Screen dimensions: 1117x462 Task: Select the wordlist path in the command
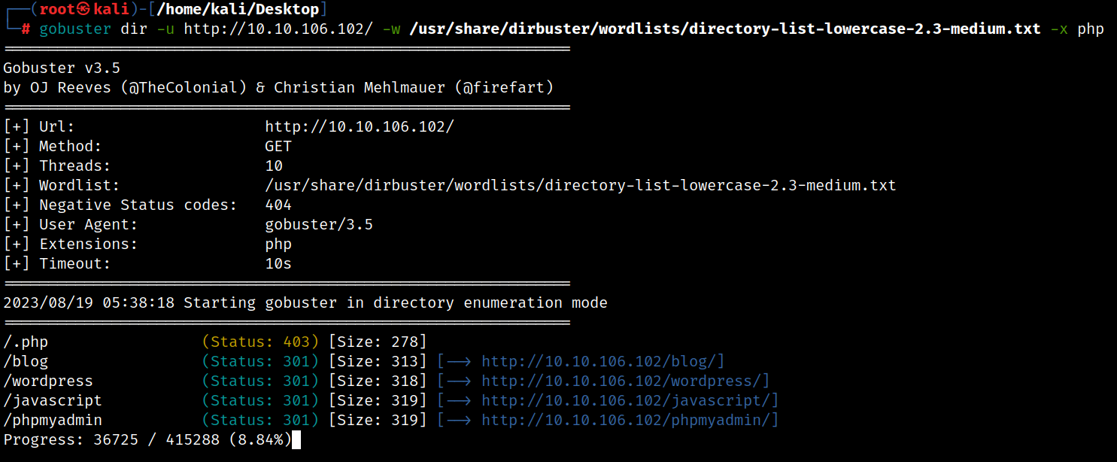(x=725, y=29)
